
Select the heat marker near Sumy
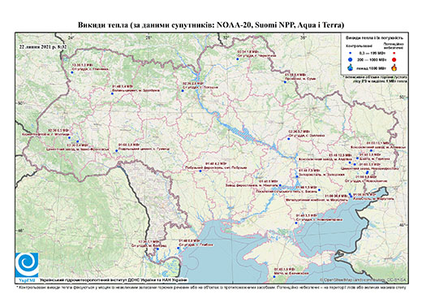coord(285,82)
